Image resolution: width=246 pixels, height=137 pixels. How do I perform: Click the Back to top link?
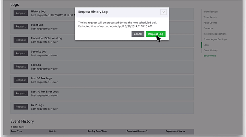[210, 56]
